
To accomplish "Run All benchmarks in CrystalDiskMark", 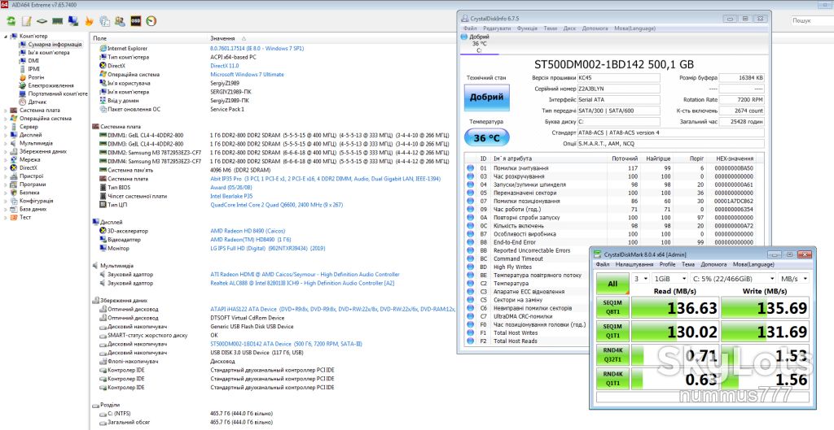I will 612,284.
